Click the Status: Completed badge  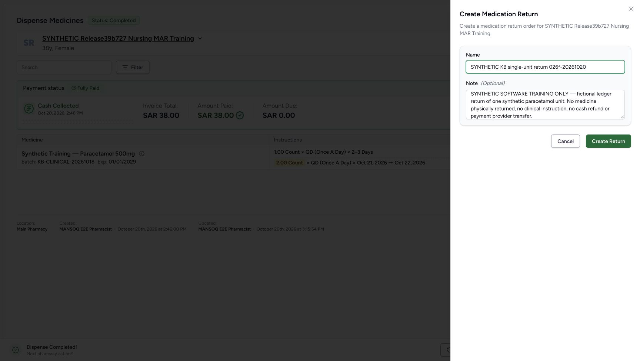[114, 20]
